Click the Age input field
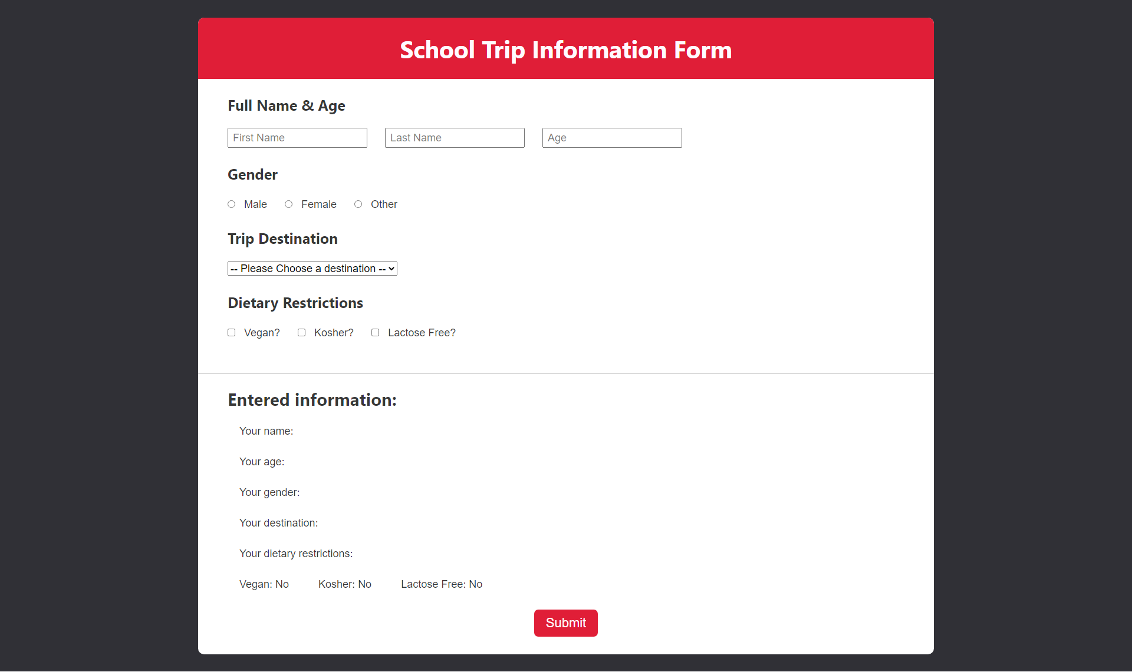The image size is (1132, 672). coord(611,138)
